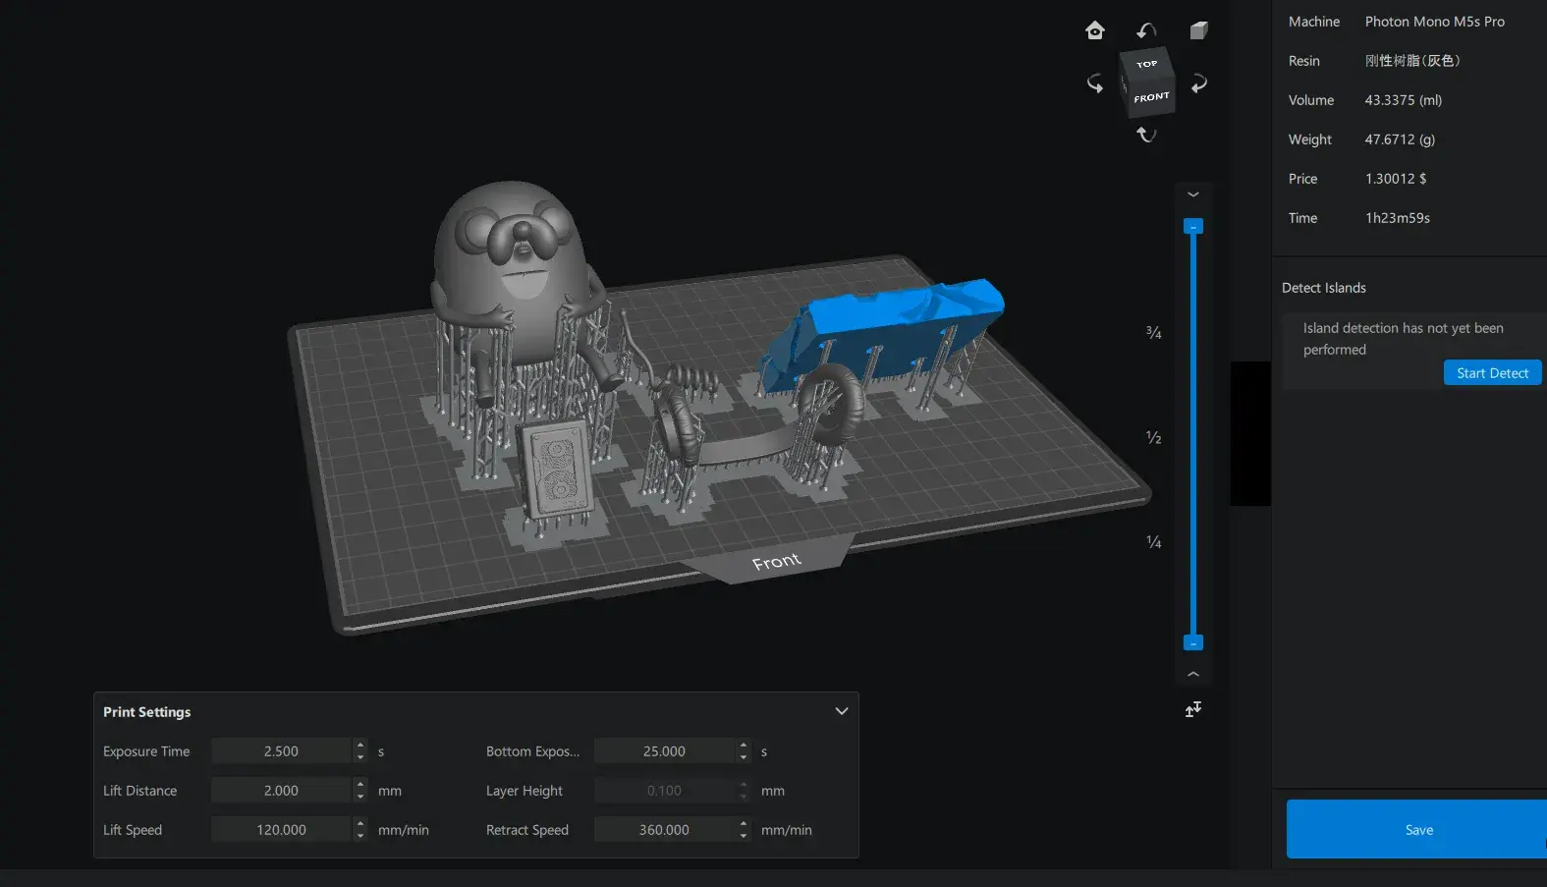Increase Exposure Time with up stepper
Image resolution: width=1547 pixels, height=887 pixels.
click(x=360, y=746)
